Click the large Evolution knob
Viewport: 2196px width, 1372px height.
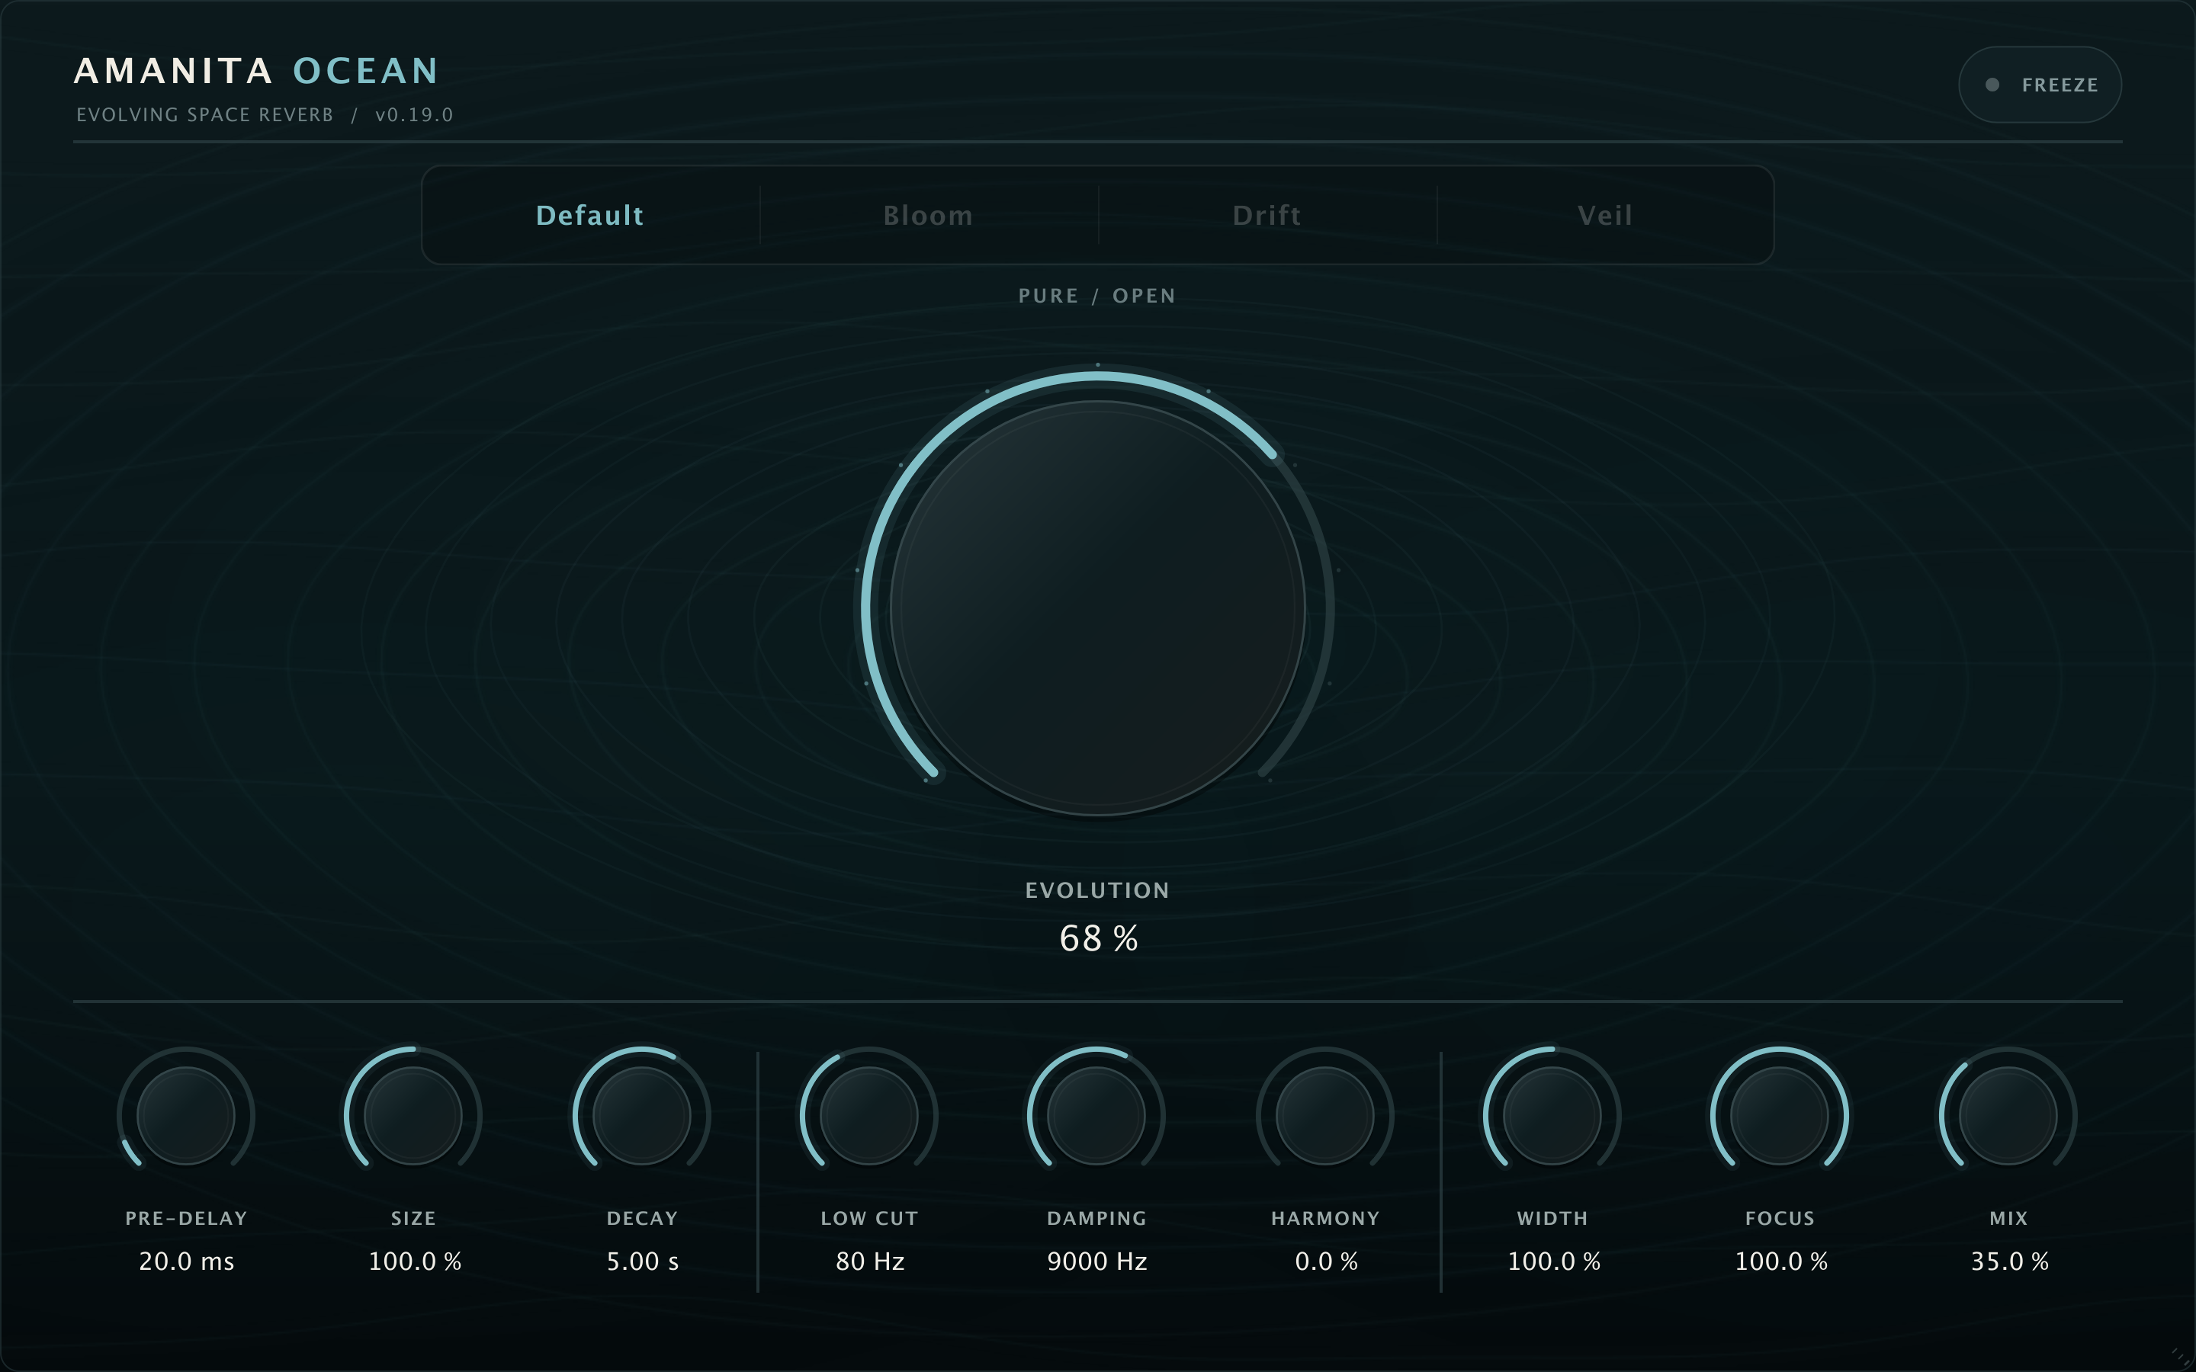click(1097, 608)
